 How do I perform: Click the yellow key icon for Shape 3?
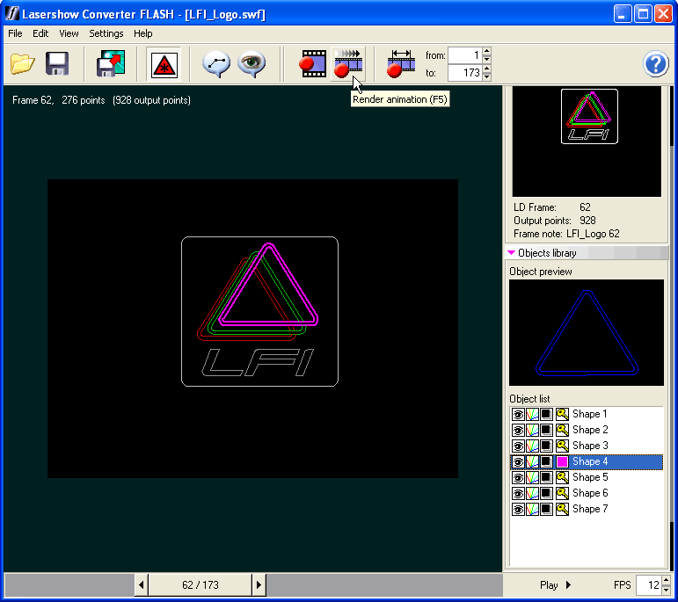tap(562, 446)
